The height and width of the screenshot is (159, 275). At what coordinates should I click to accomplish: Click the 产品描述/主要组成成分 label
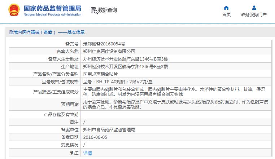(x=56, y=92)
